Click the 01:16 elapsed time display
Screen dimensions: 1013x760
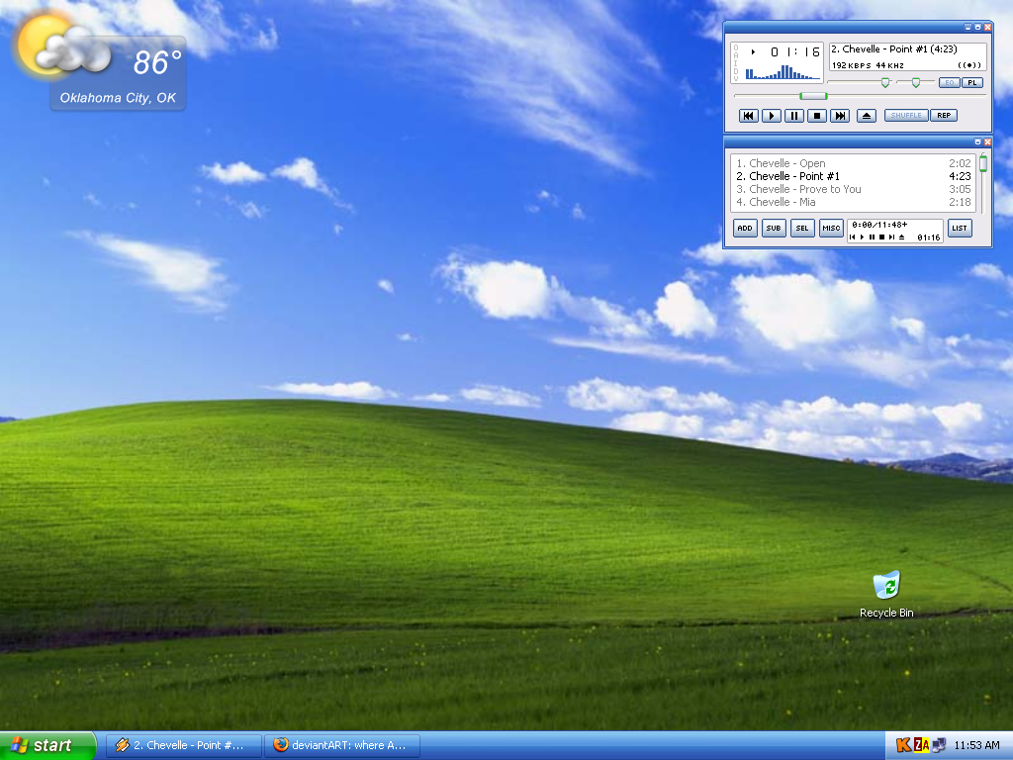coord(795,51)
